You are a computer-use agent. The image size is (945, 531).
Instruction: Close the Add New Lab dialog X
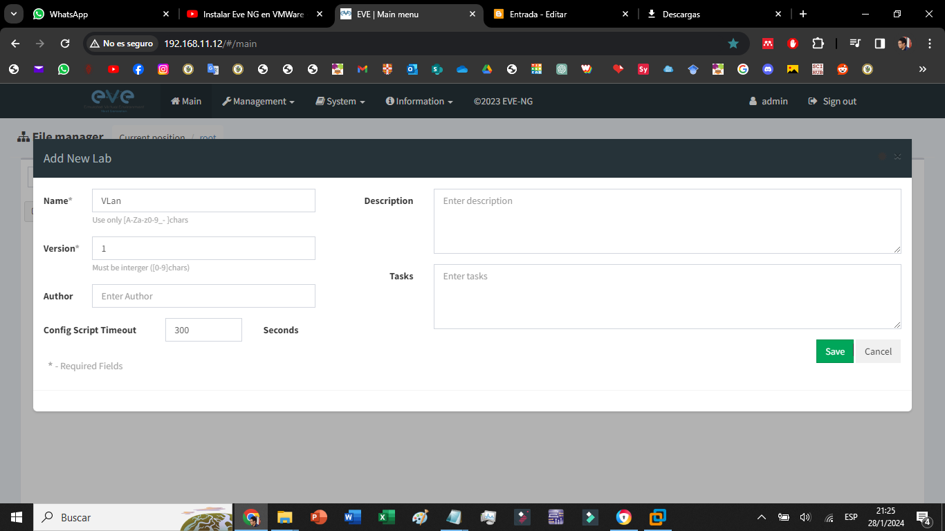point(897,157)
